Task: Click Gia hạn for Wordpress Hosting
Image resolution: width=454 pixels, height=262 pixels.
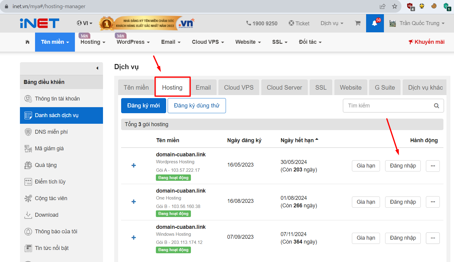Action: pyautogui.click(x=366, y=166)
